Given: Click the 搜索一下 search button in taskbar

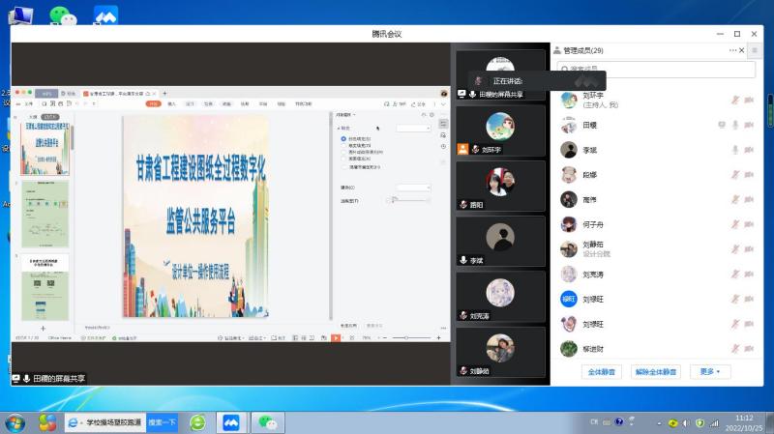Looking at the screenshot, I should (161, 422).
